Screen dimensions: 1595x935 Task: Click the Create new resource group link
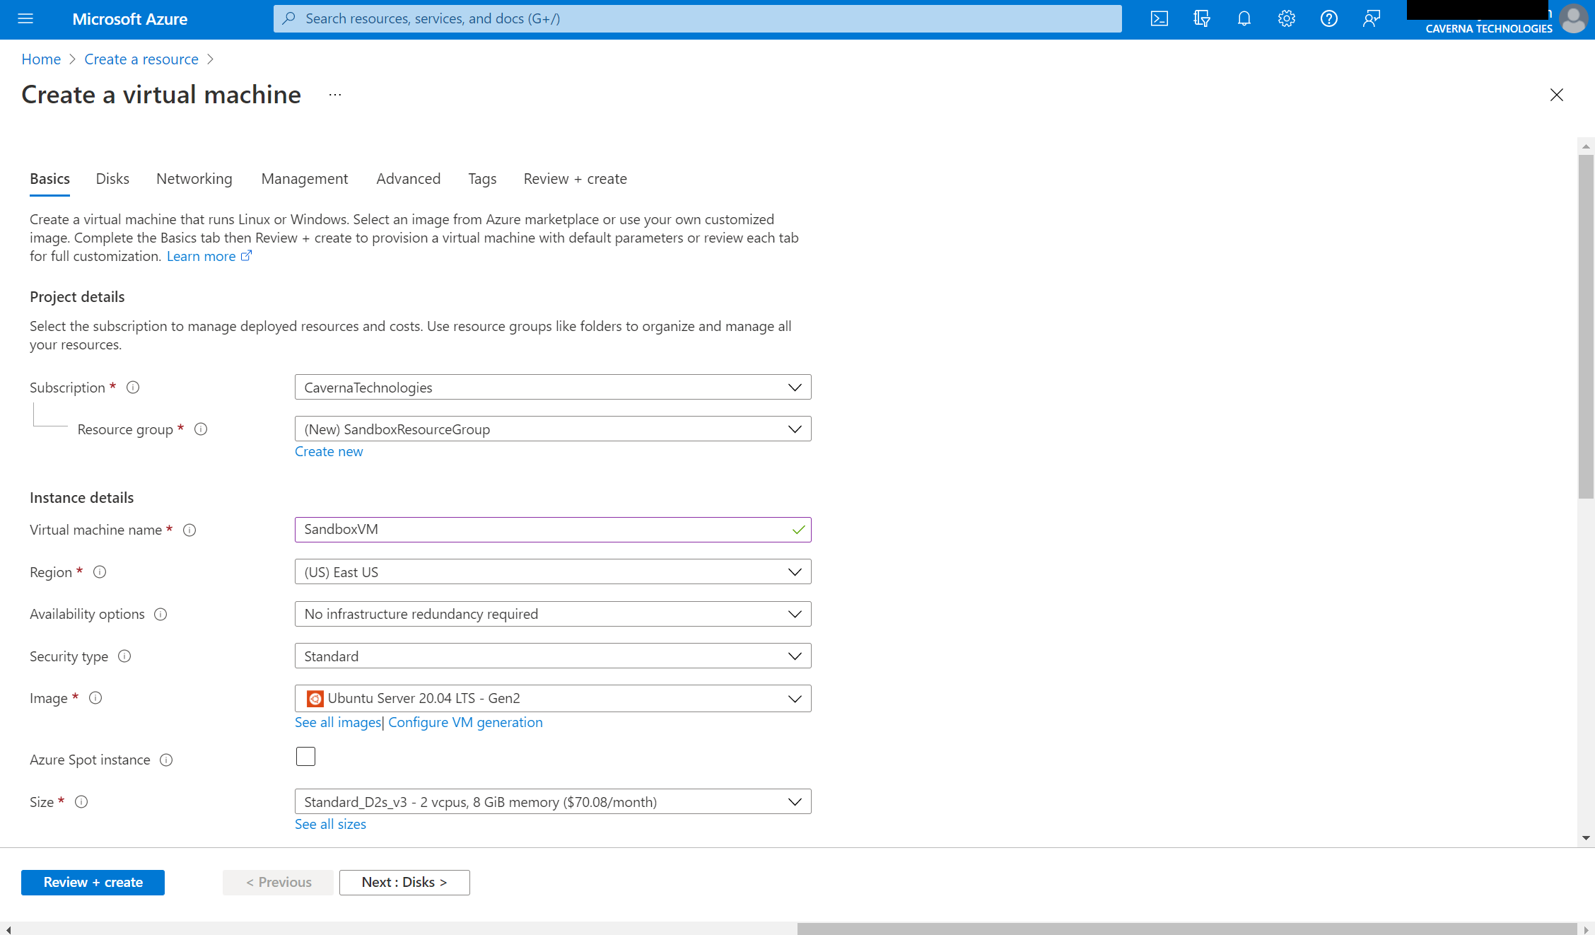point(328,450)
